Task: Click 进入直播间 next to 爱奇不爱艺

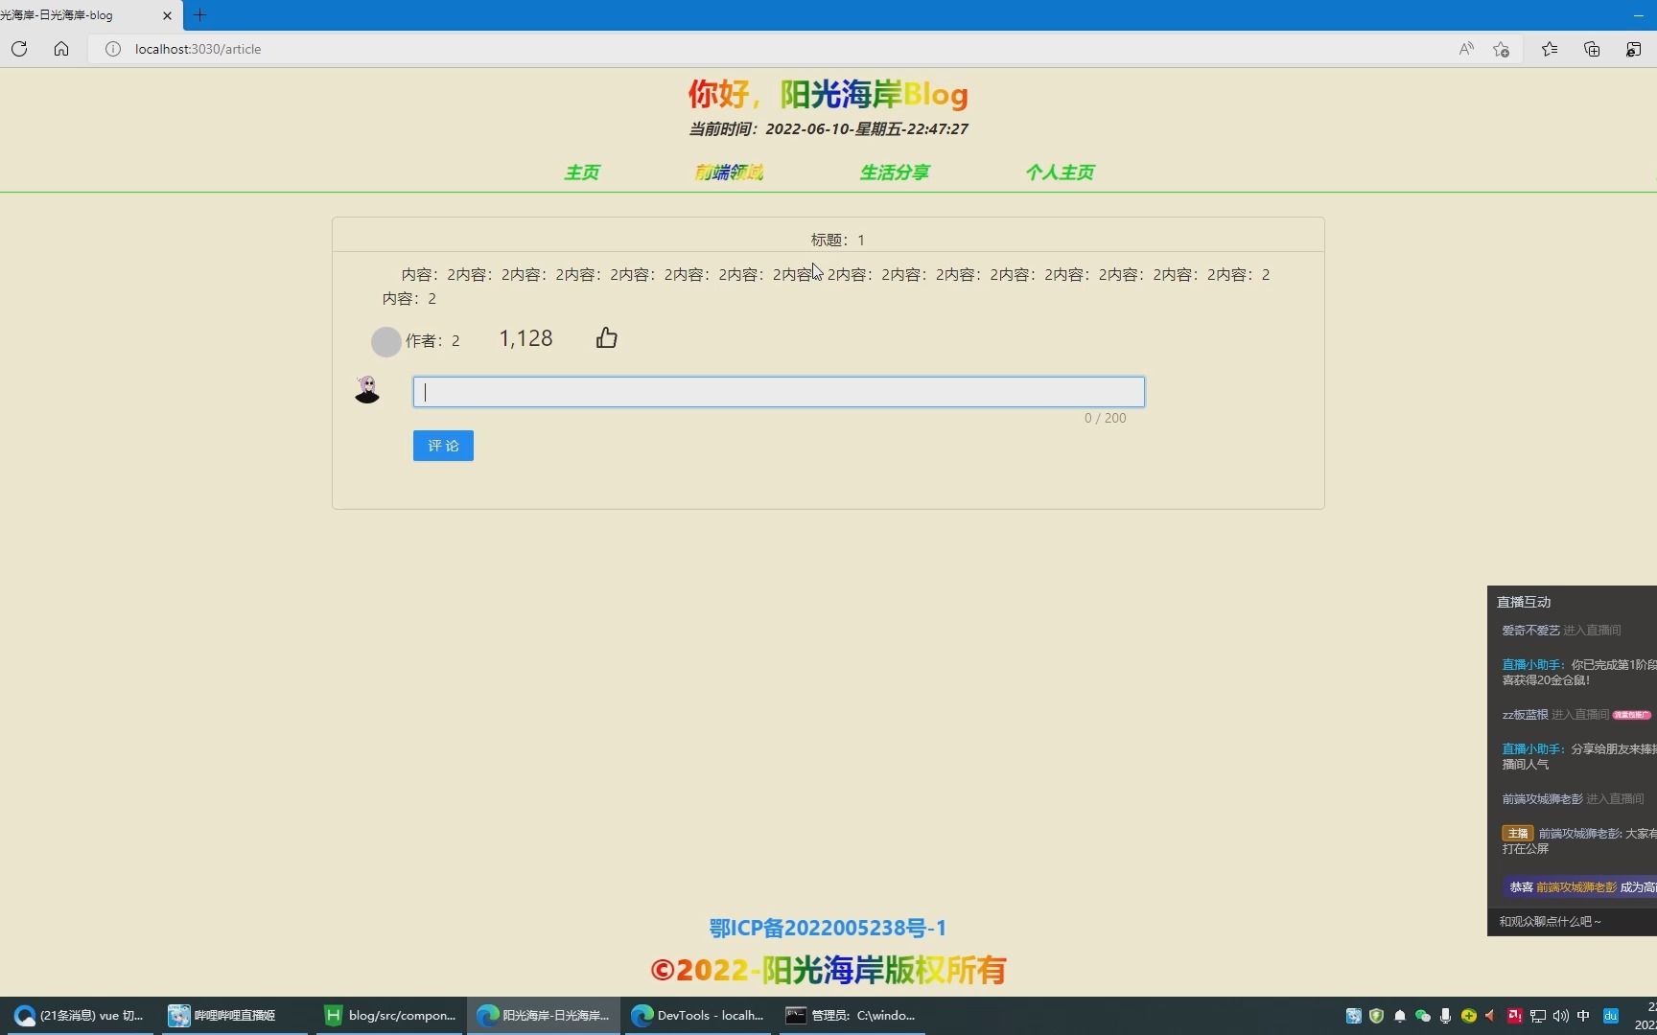Action: pos(1591,630)
